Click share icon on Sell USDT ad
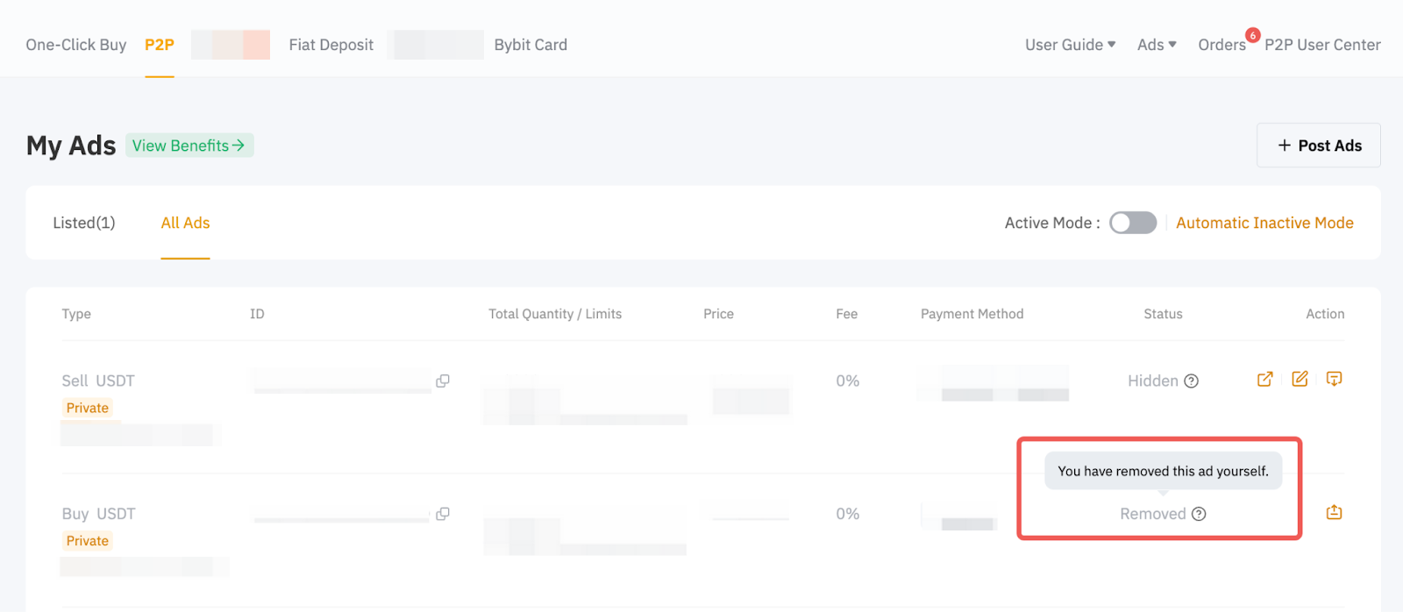This screenshot has width=1403, height=612. coord(1264,379)
